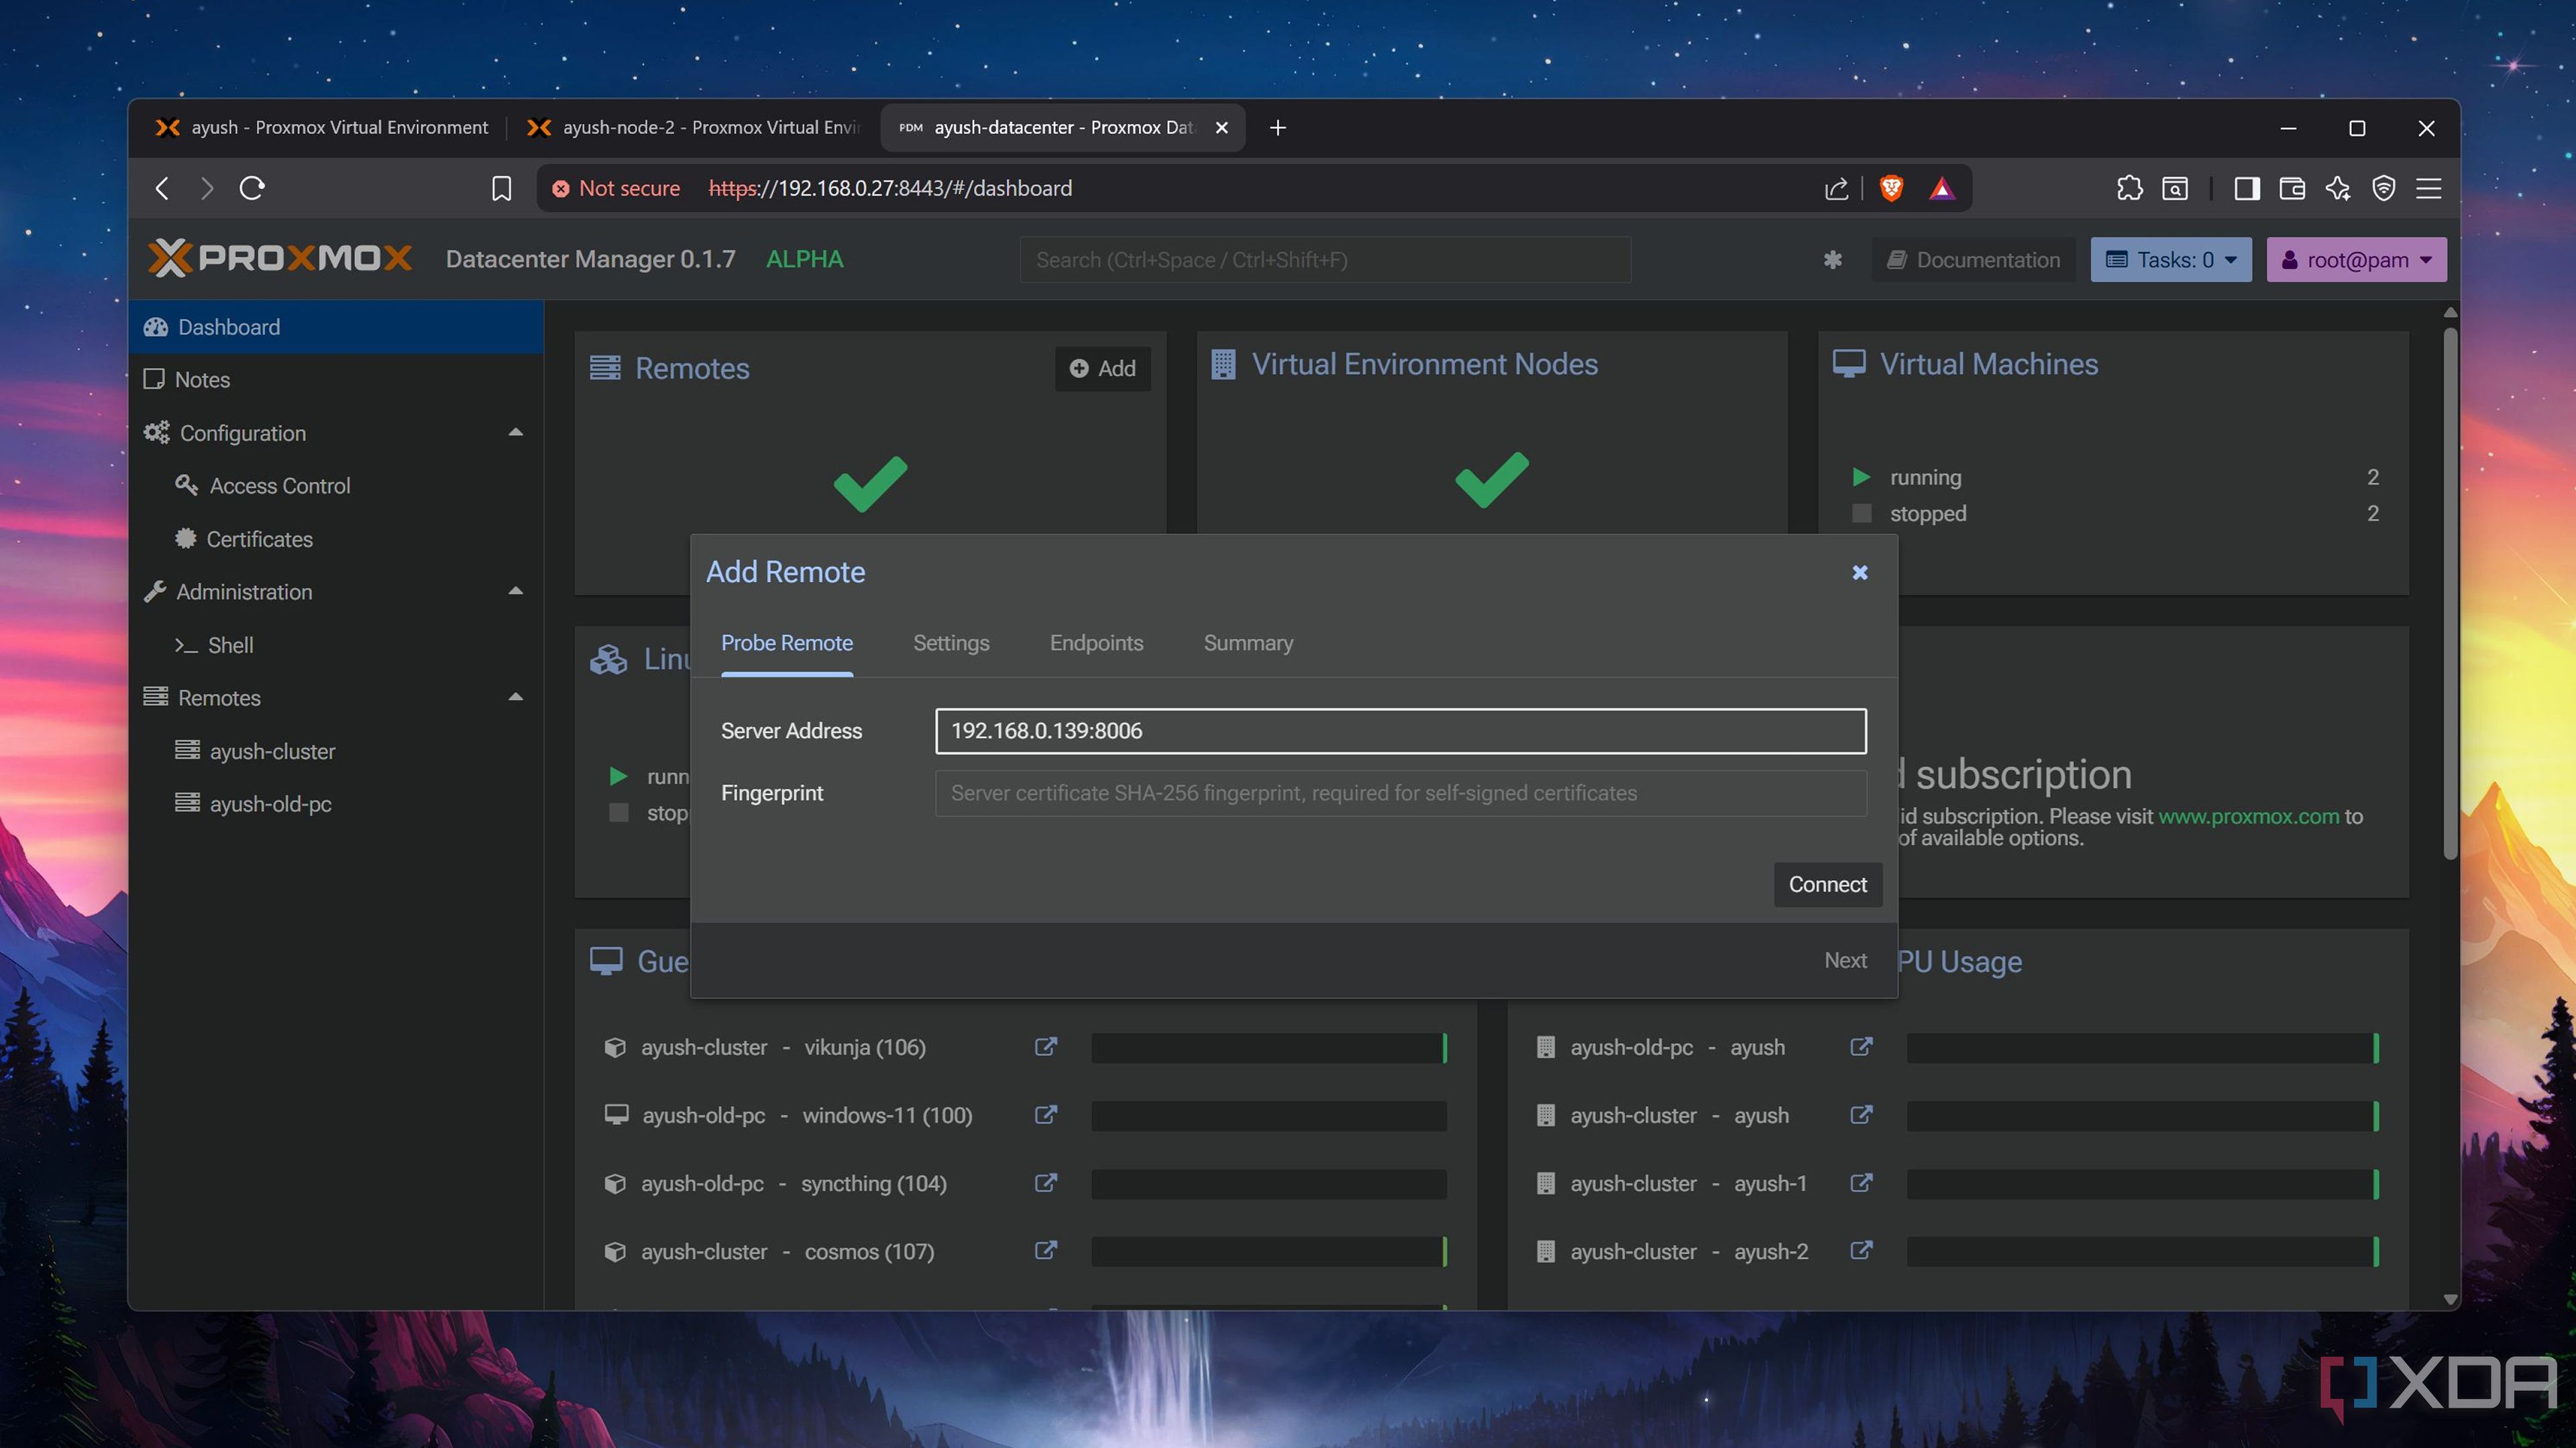2576x1448 pixels.
Task: Open a new browser tab
Action: click(1277, 127)
